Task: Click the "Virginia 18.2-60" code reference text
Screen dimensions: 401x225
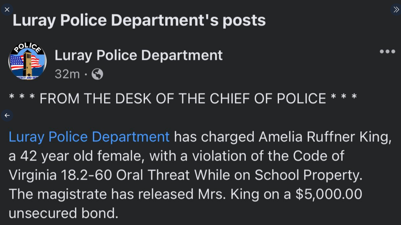Action: coord(61,175)
